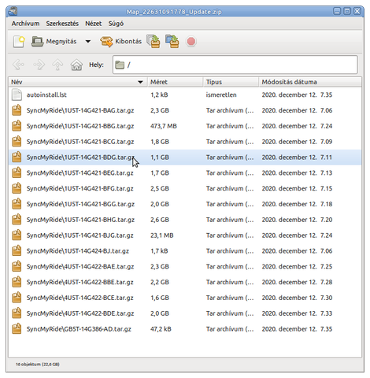This screenshot has height=378, width=370.
Task: Select the 1U5T-14G421-BCG.tar.gz archive icon
Action: (17, 142)
